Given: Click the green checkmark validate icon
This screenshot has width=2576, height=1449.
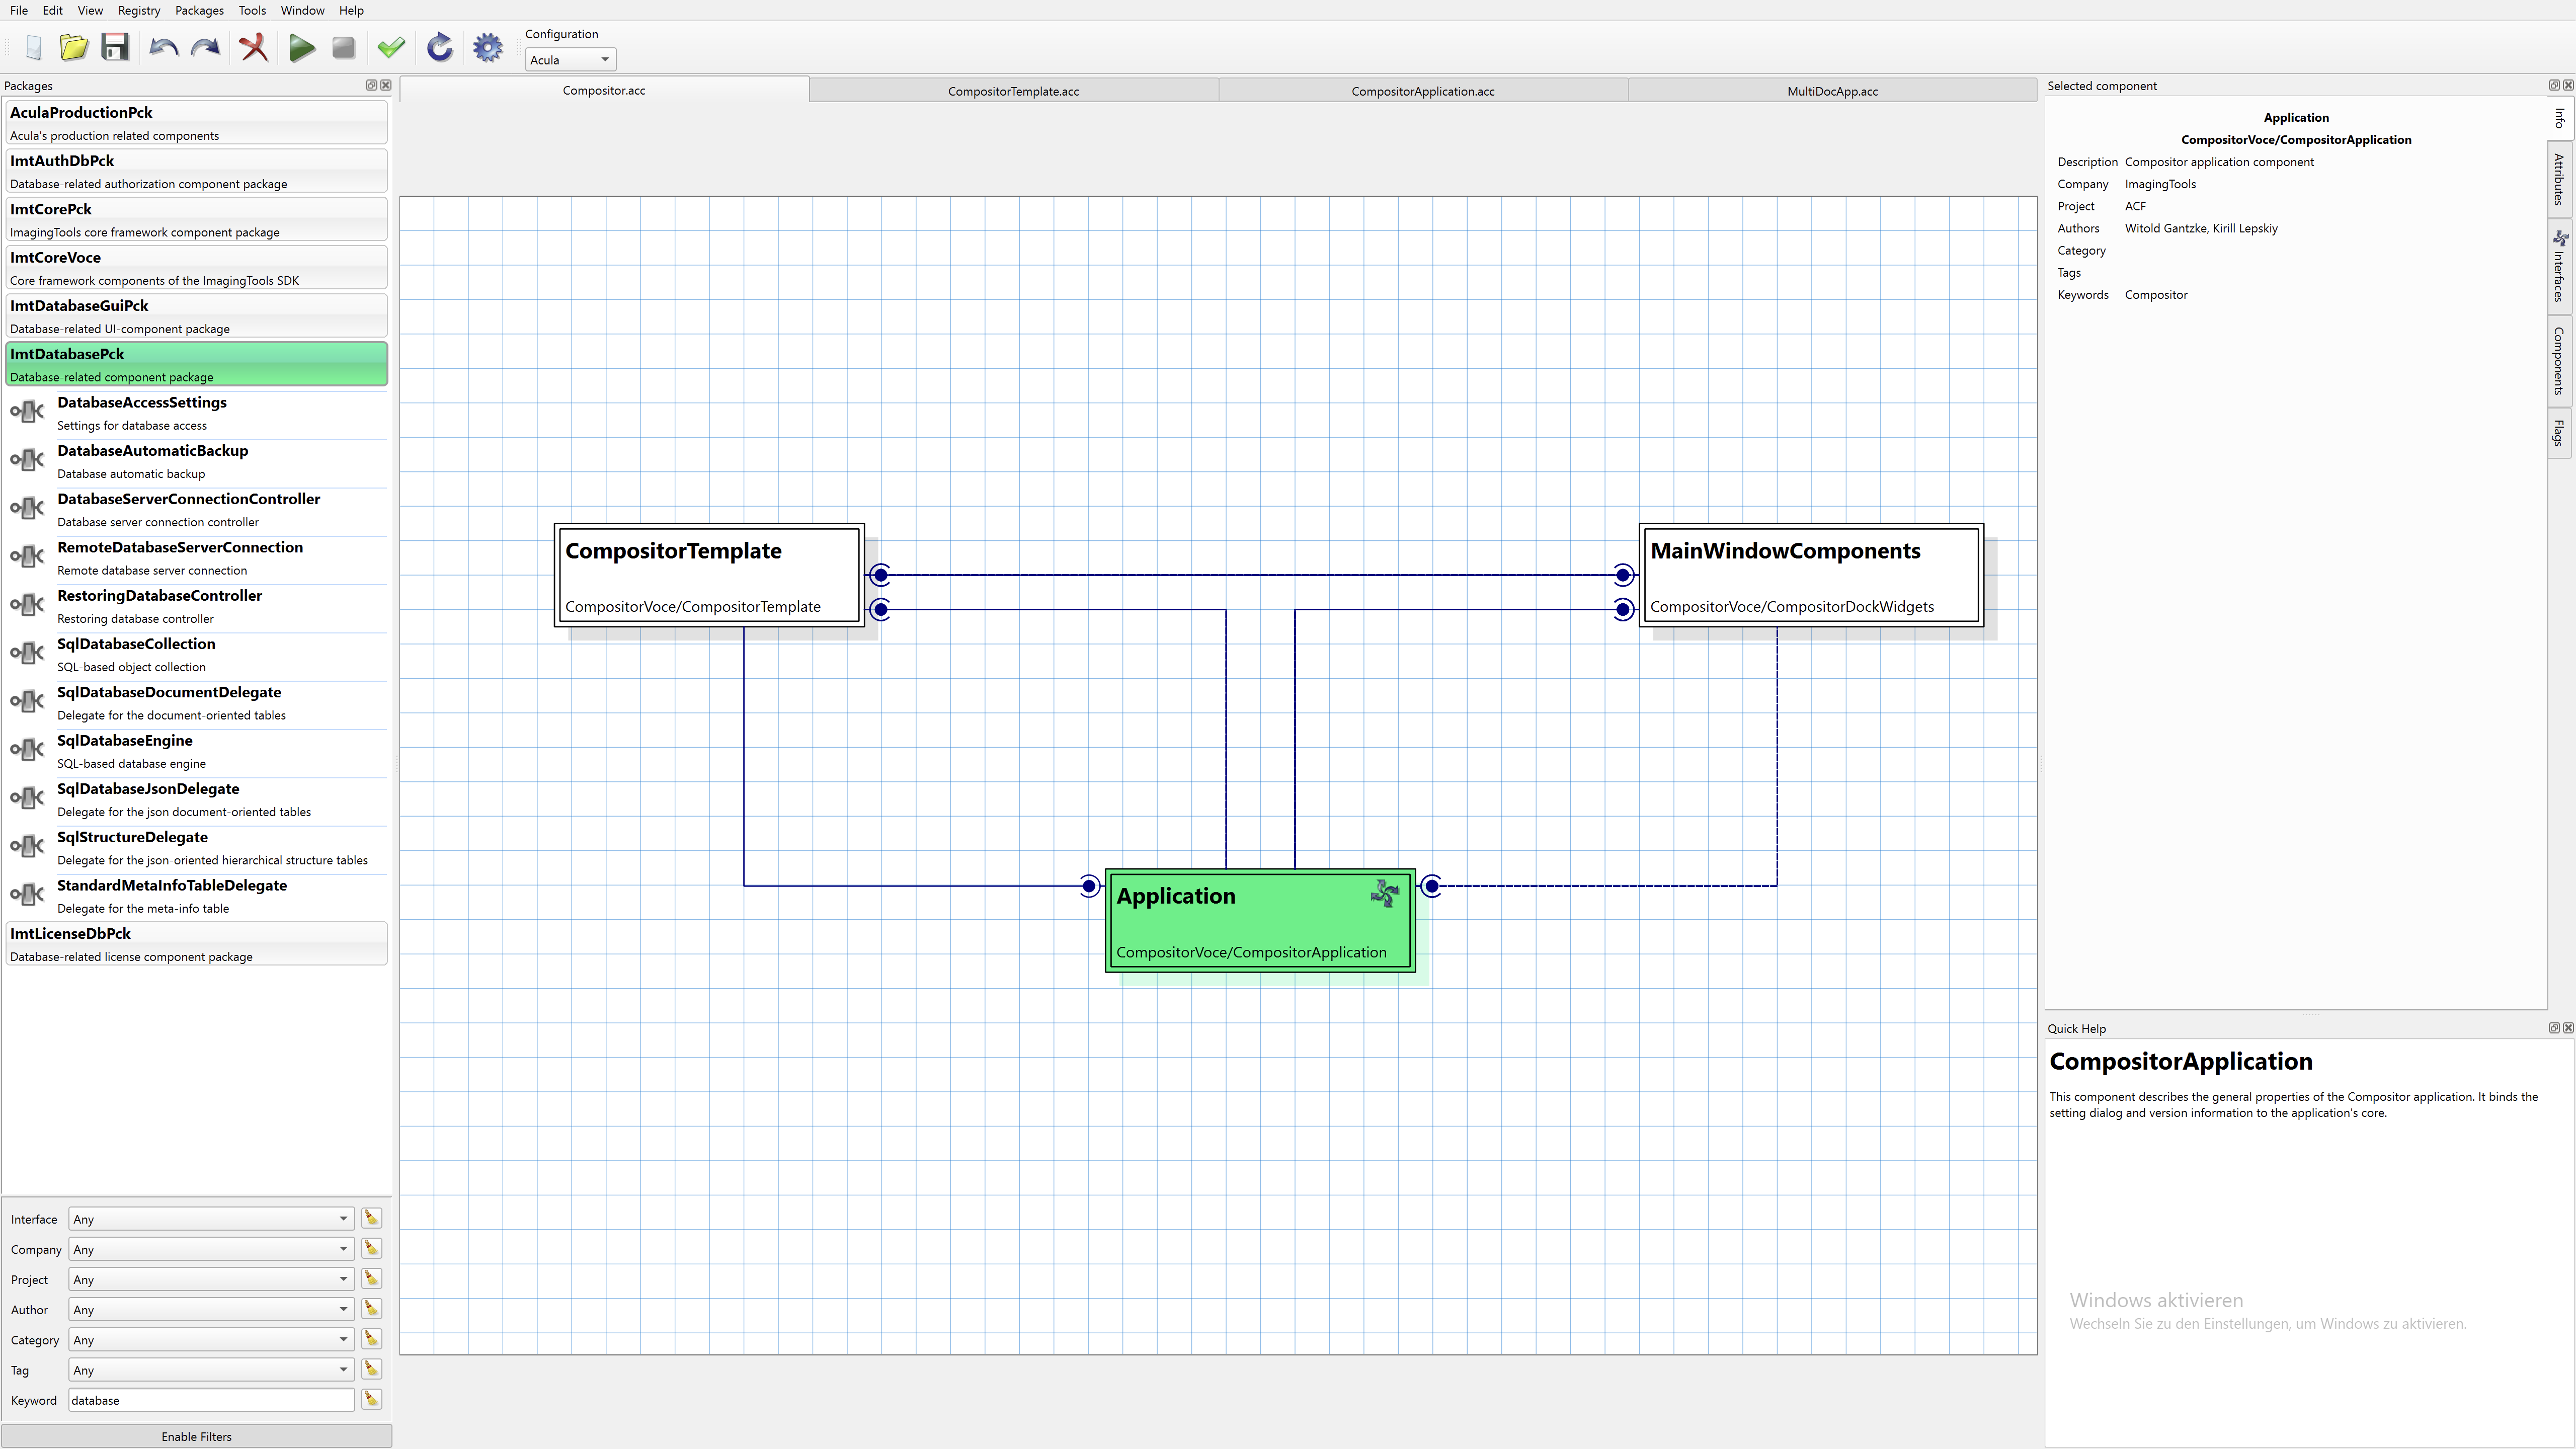Looking at the screenshot, I should pyautogui.click(x=391, y=47).
